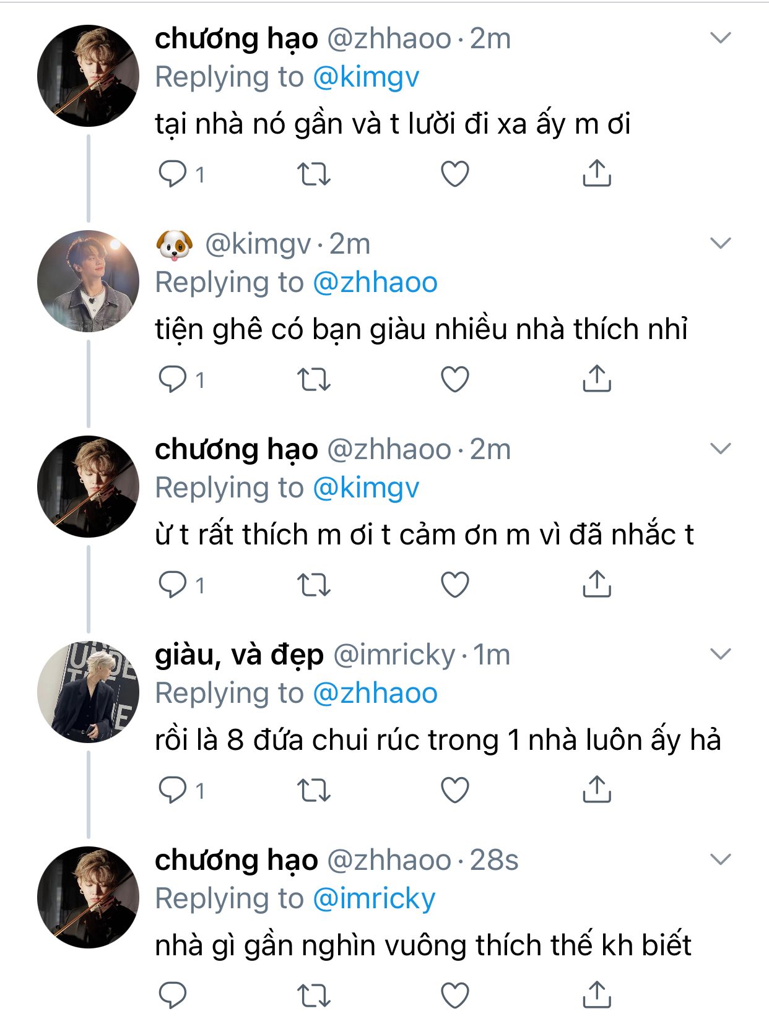The width and height of the screenshot is (769, 1019).
Task: Follow the @imricky mention in the last tweet
Action: 374,899
